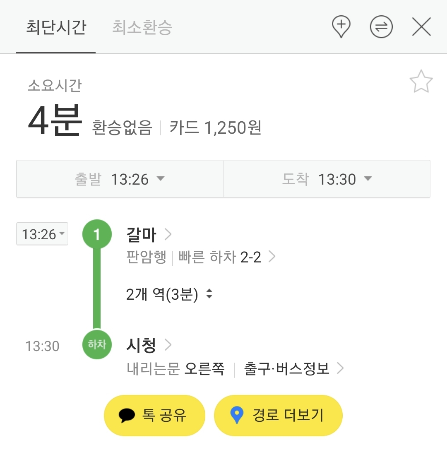Select the 최단시간 tab

(x=56, y=27)
